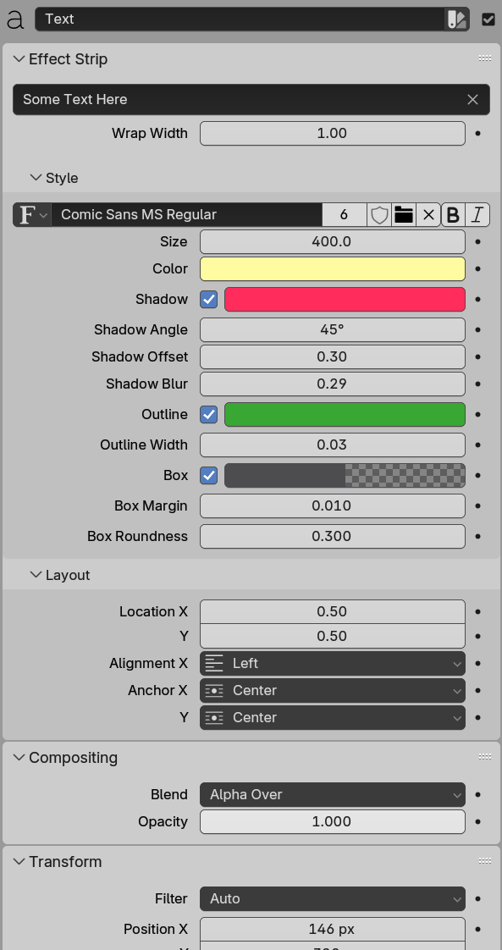Click the strip color tag icon

457,19
